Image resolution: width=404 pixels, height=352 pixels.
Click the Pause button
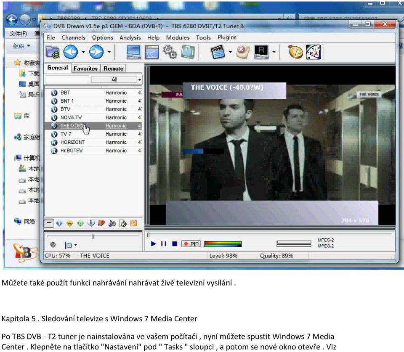(x=164, y=243)
